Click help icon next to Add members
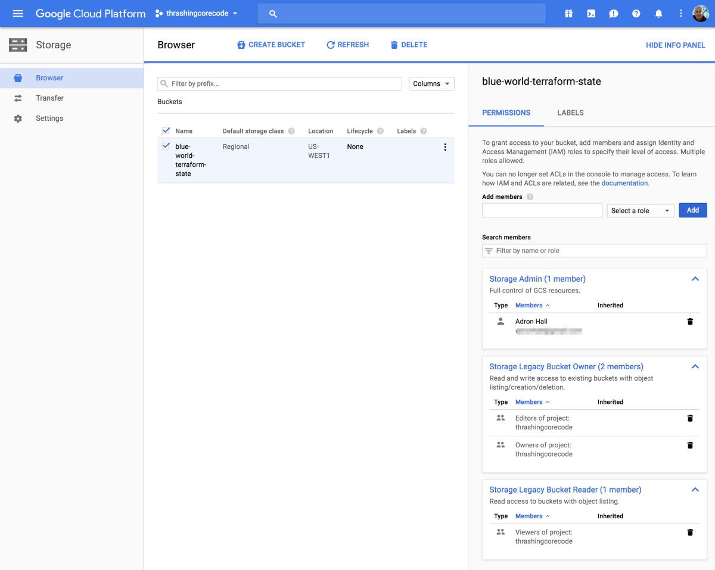Viewport: 715px width, 570px height. coord(530,197)
